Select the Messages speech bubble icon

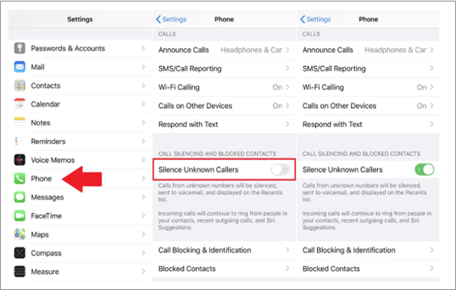tap(20, 197)
